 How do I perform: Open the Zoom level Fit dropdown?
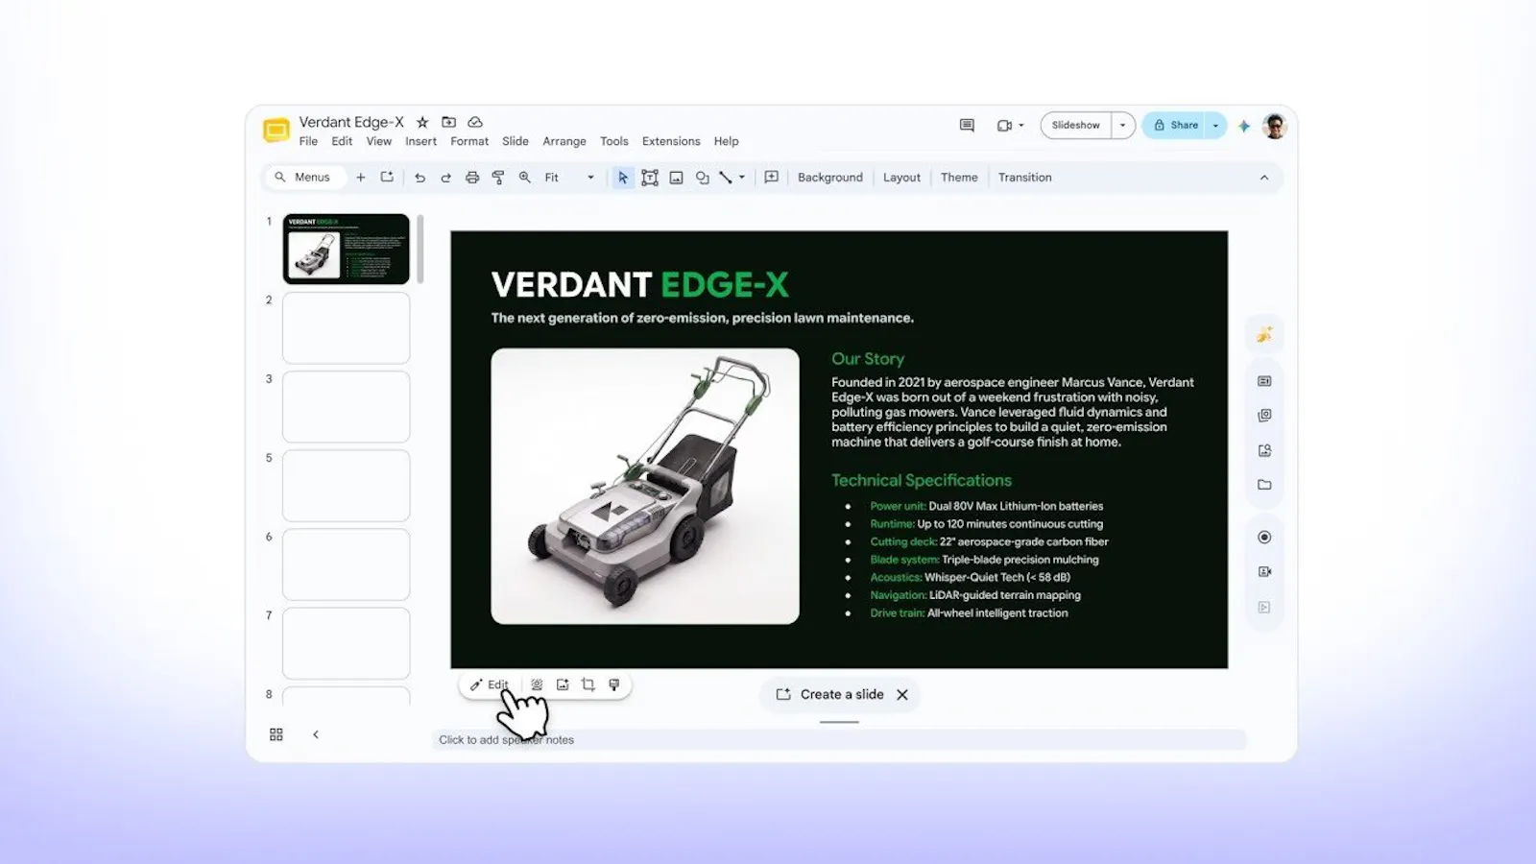click(x=569, y=178)
